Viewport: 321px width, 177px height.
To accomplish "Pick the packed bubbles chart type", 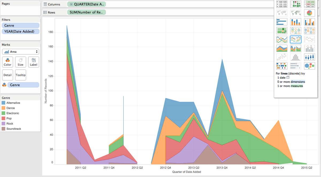I will pyautogui.click(x=309, y=66).
